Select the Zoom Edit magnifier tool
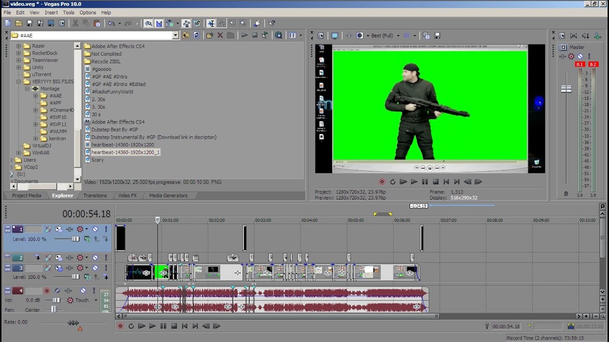 click(x=243, y=23)
